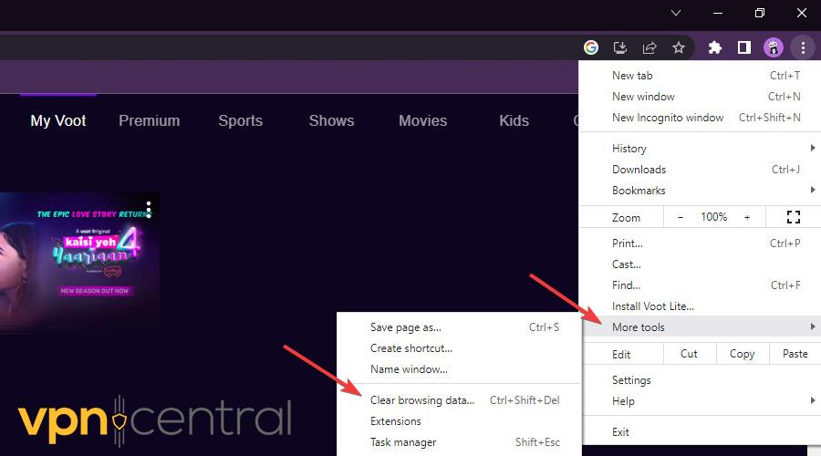Toggle the side panel icon
This screenshot has width=821, height=456.
(744, 47)
